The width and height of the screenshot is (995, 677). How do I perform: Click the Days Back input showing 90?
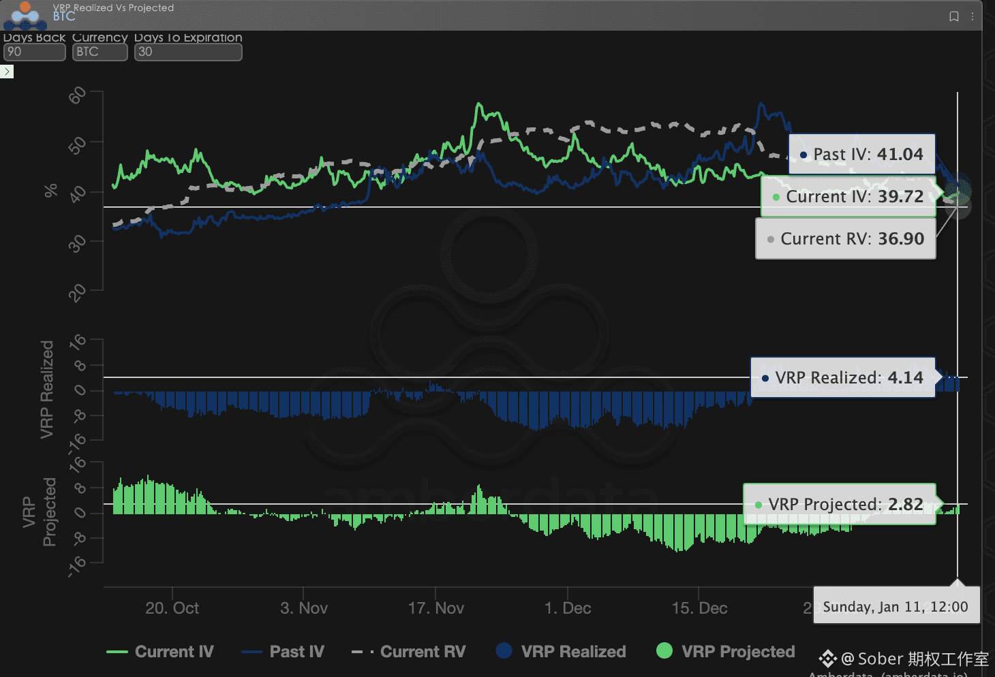(x=34, y=52)
